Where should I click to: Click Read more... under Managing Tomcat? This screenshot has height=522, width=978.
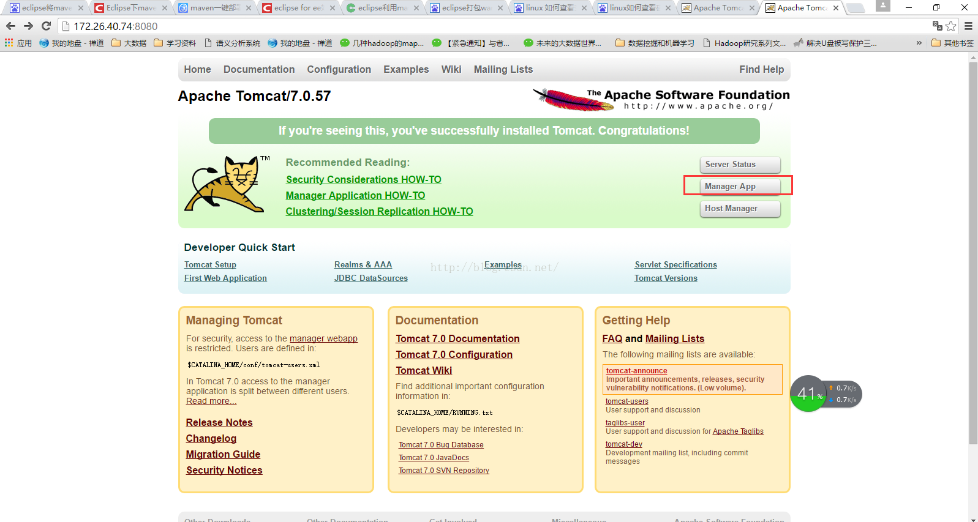(x=211, y=401)
